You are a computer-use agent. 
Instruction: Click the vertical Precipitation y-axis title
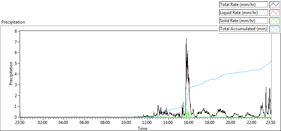[11, 73]
